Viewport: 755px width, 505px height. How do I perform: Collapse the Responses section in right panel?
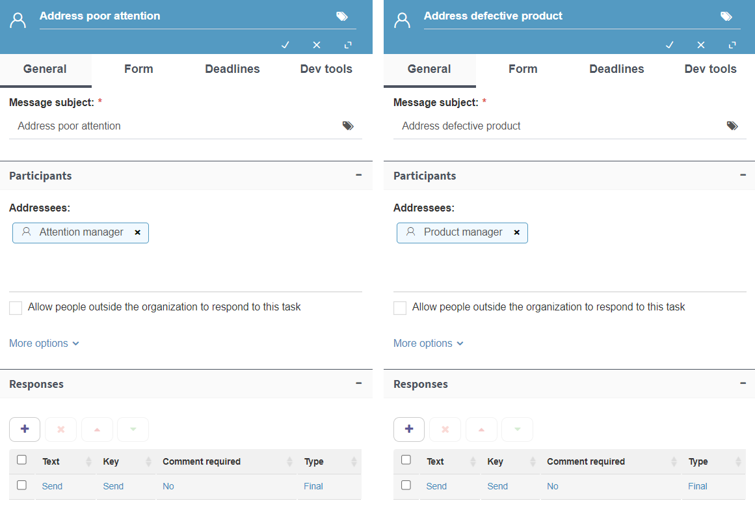pos(743,383)
